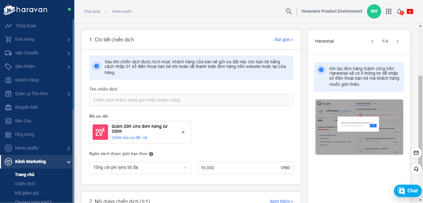Go to next preview slide
The height and width of the screenshot is (203, 423).
click(398, 42)
